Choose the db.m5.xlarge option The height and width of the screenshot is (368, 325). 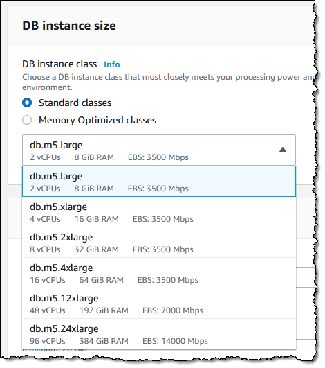pos(159,212)
